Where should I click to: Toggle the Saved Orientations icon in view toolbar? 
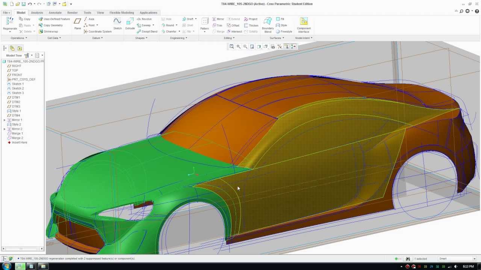[x=266, y=46]
